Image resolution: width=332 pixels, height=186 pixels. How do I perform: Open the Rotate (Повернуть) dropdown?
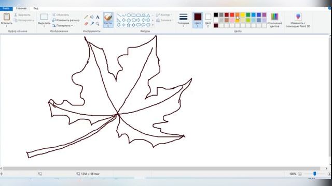[x=62, y=25]
